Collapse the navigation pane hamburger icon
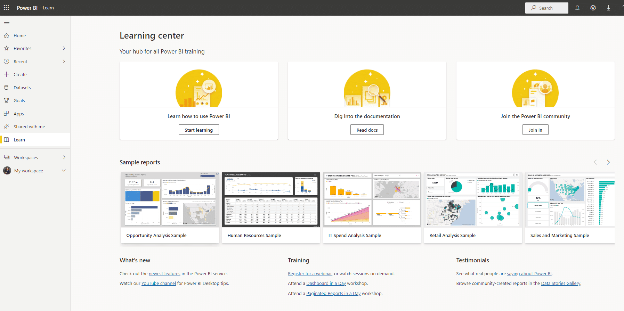624x311 pixels. coord(7,23)
